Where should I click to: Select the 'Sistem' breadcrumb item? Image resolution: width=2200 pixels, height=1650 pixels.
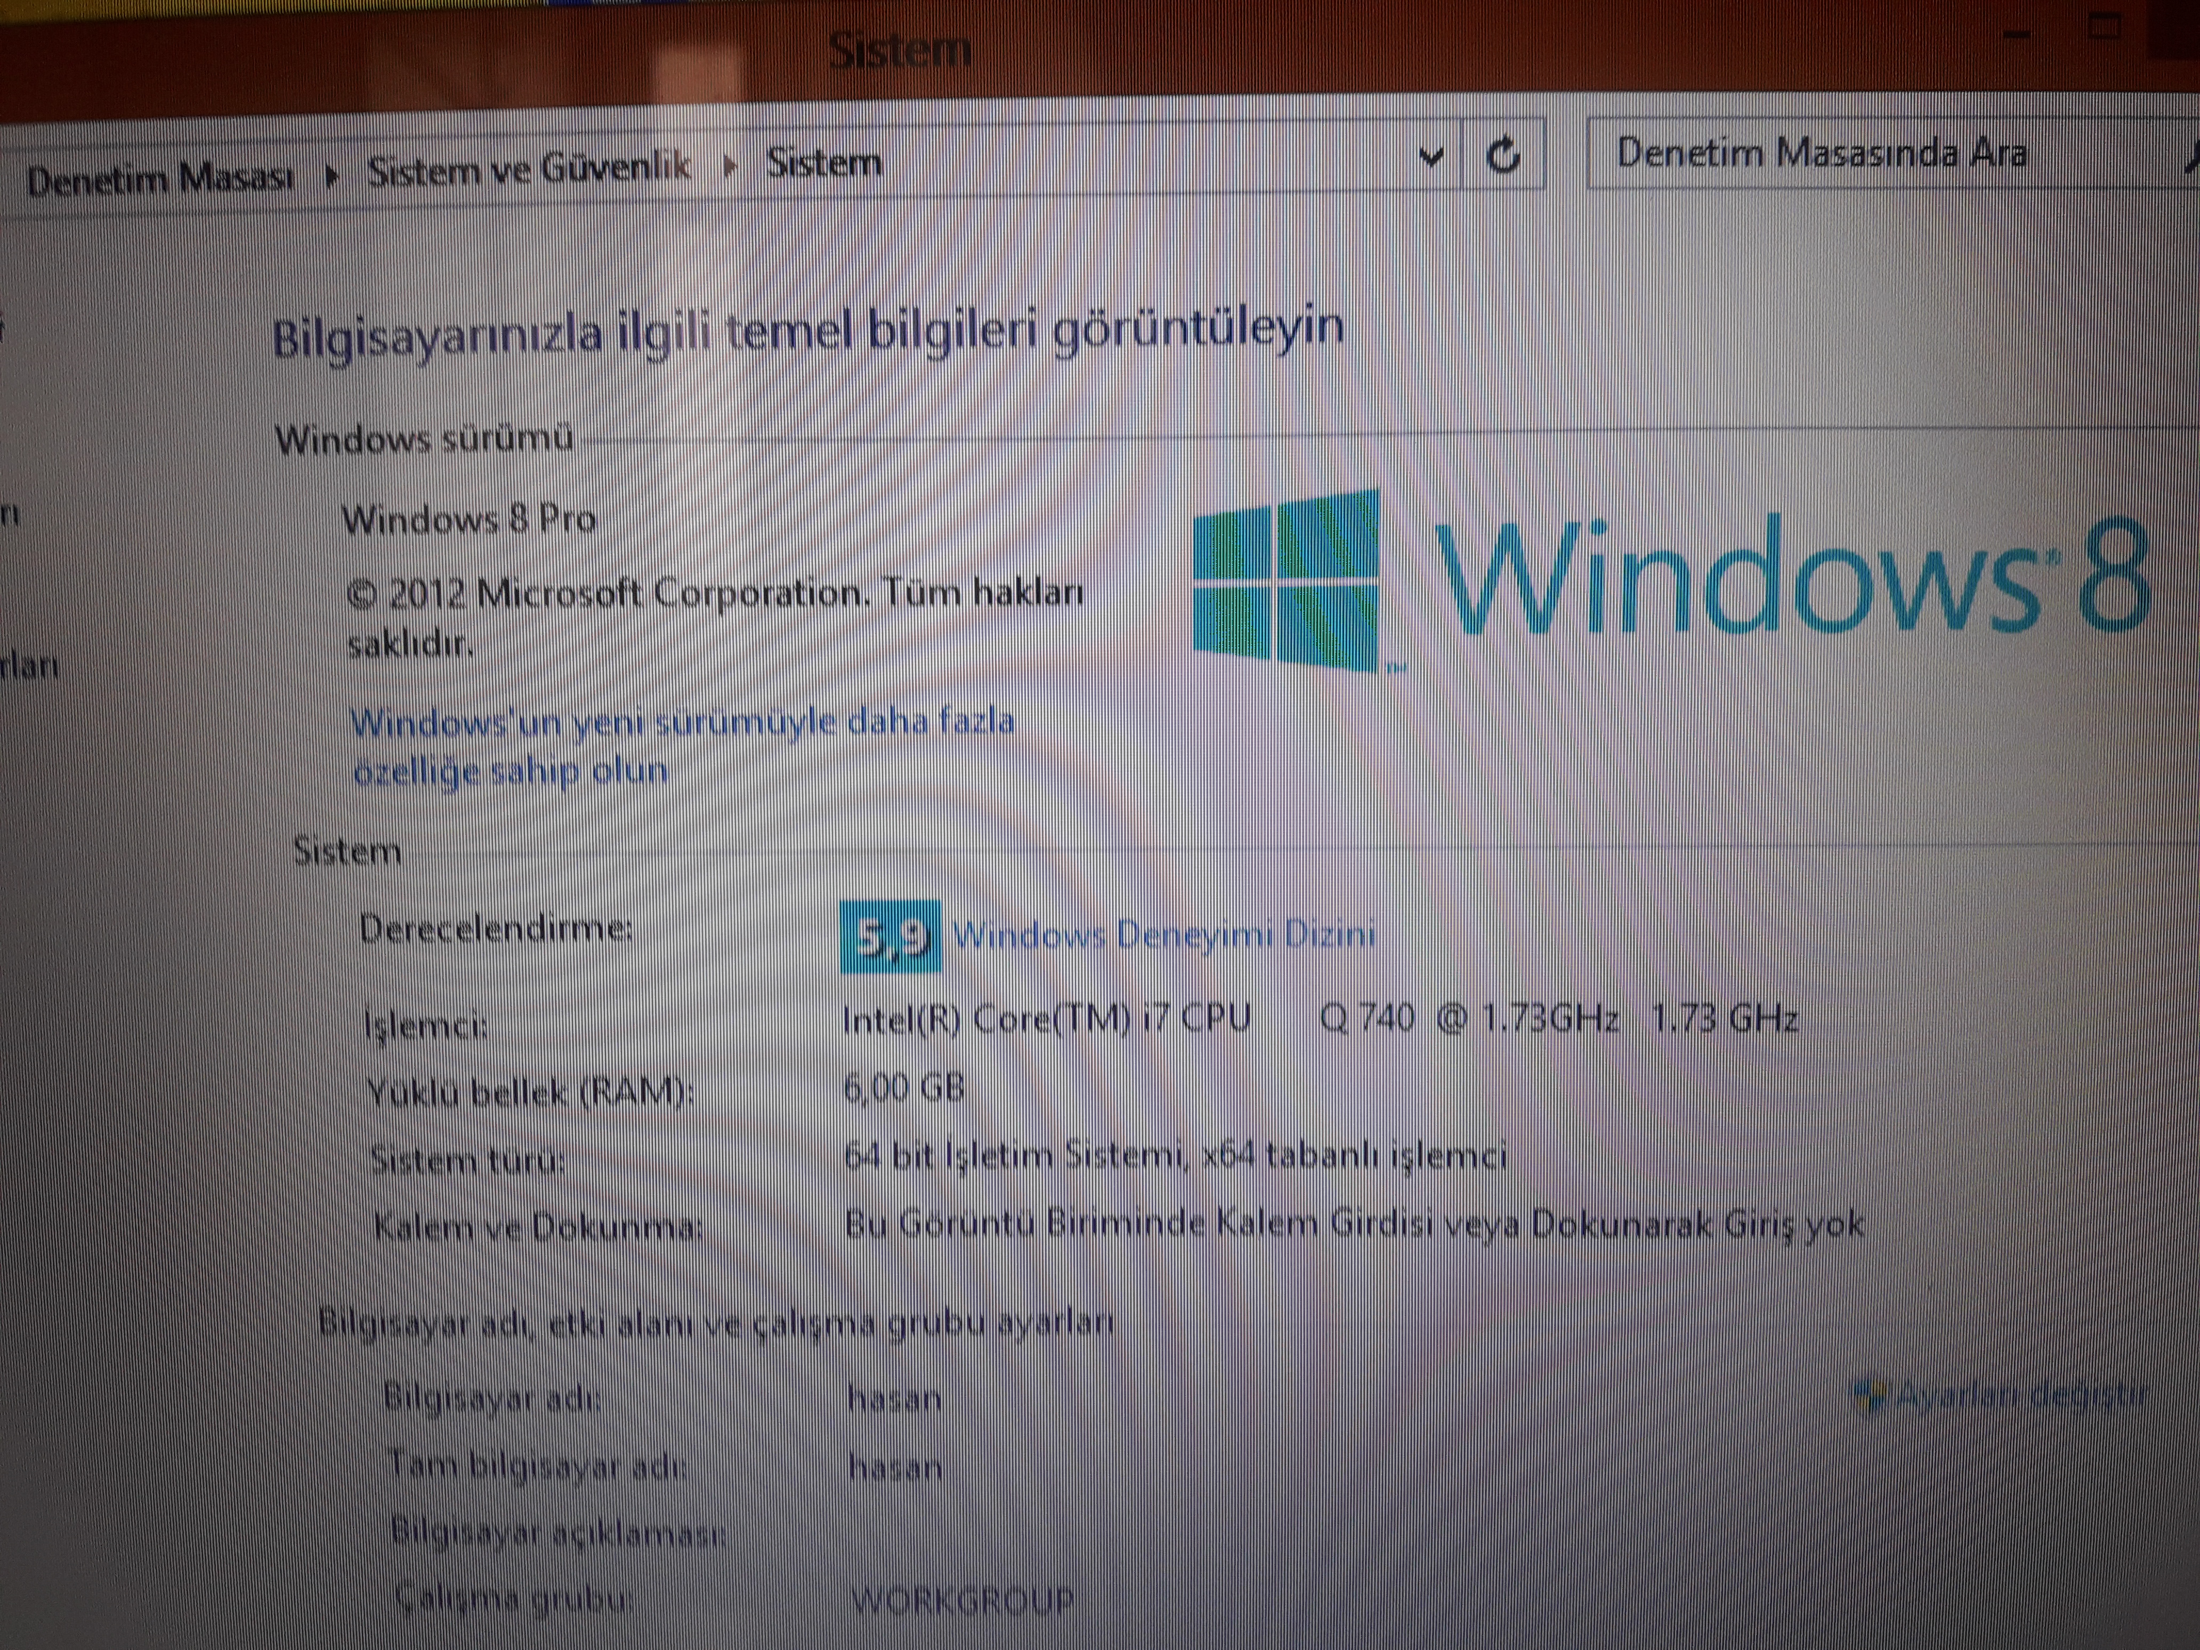click(823, 162)
